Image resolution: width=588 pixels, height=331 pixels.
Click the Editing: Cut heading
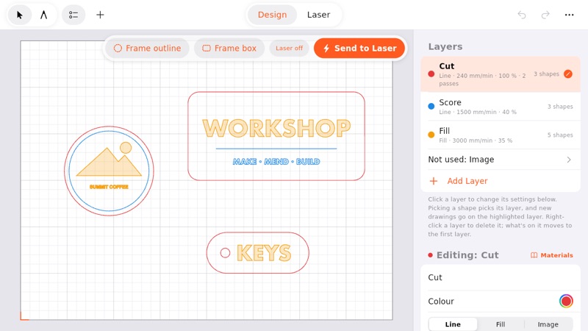click(x=467, y=255)
